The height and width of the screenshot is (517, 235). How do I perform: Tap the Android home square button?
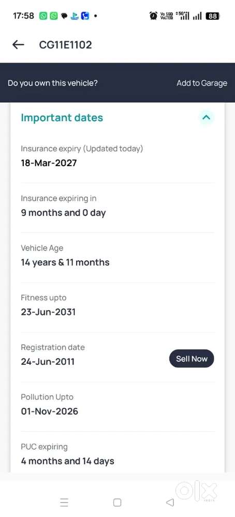tap(117, 503)
